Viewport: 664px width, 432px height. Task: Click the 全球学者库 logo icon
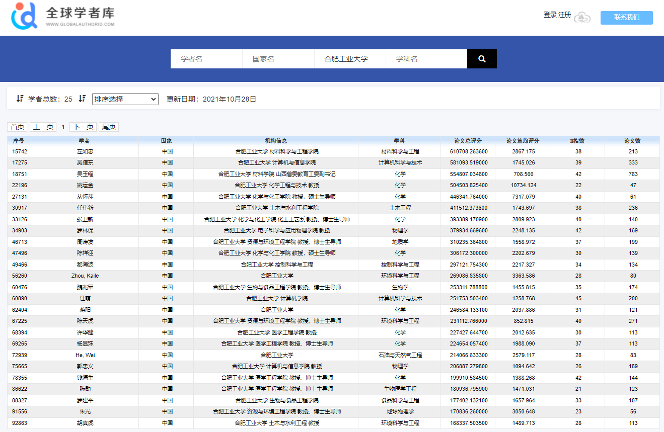(x=25, y=16)
